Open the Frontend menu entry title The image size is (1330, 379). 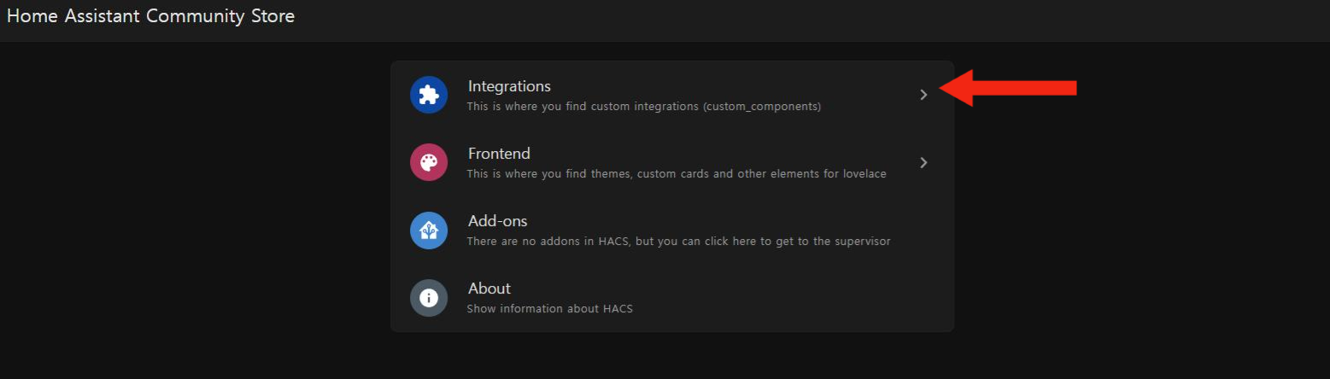click(499, 154)
